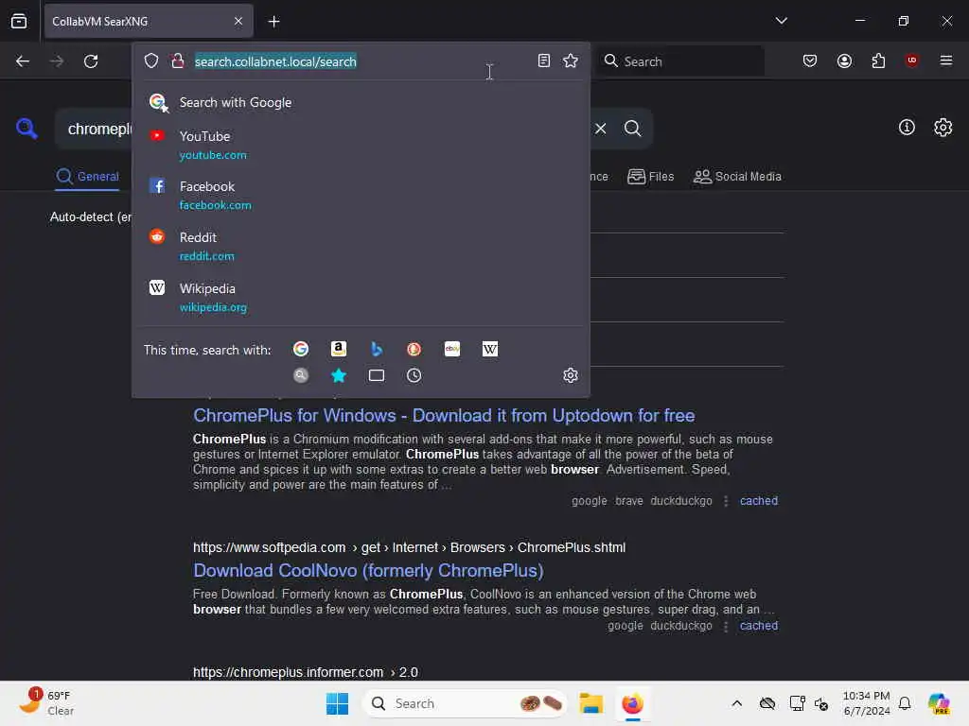Switch to the Social Media results tab
The height and width of the screenshot is (726, 969).
[737, 177]
